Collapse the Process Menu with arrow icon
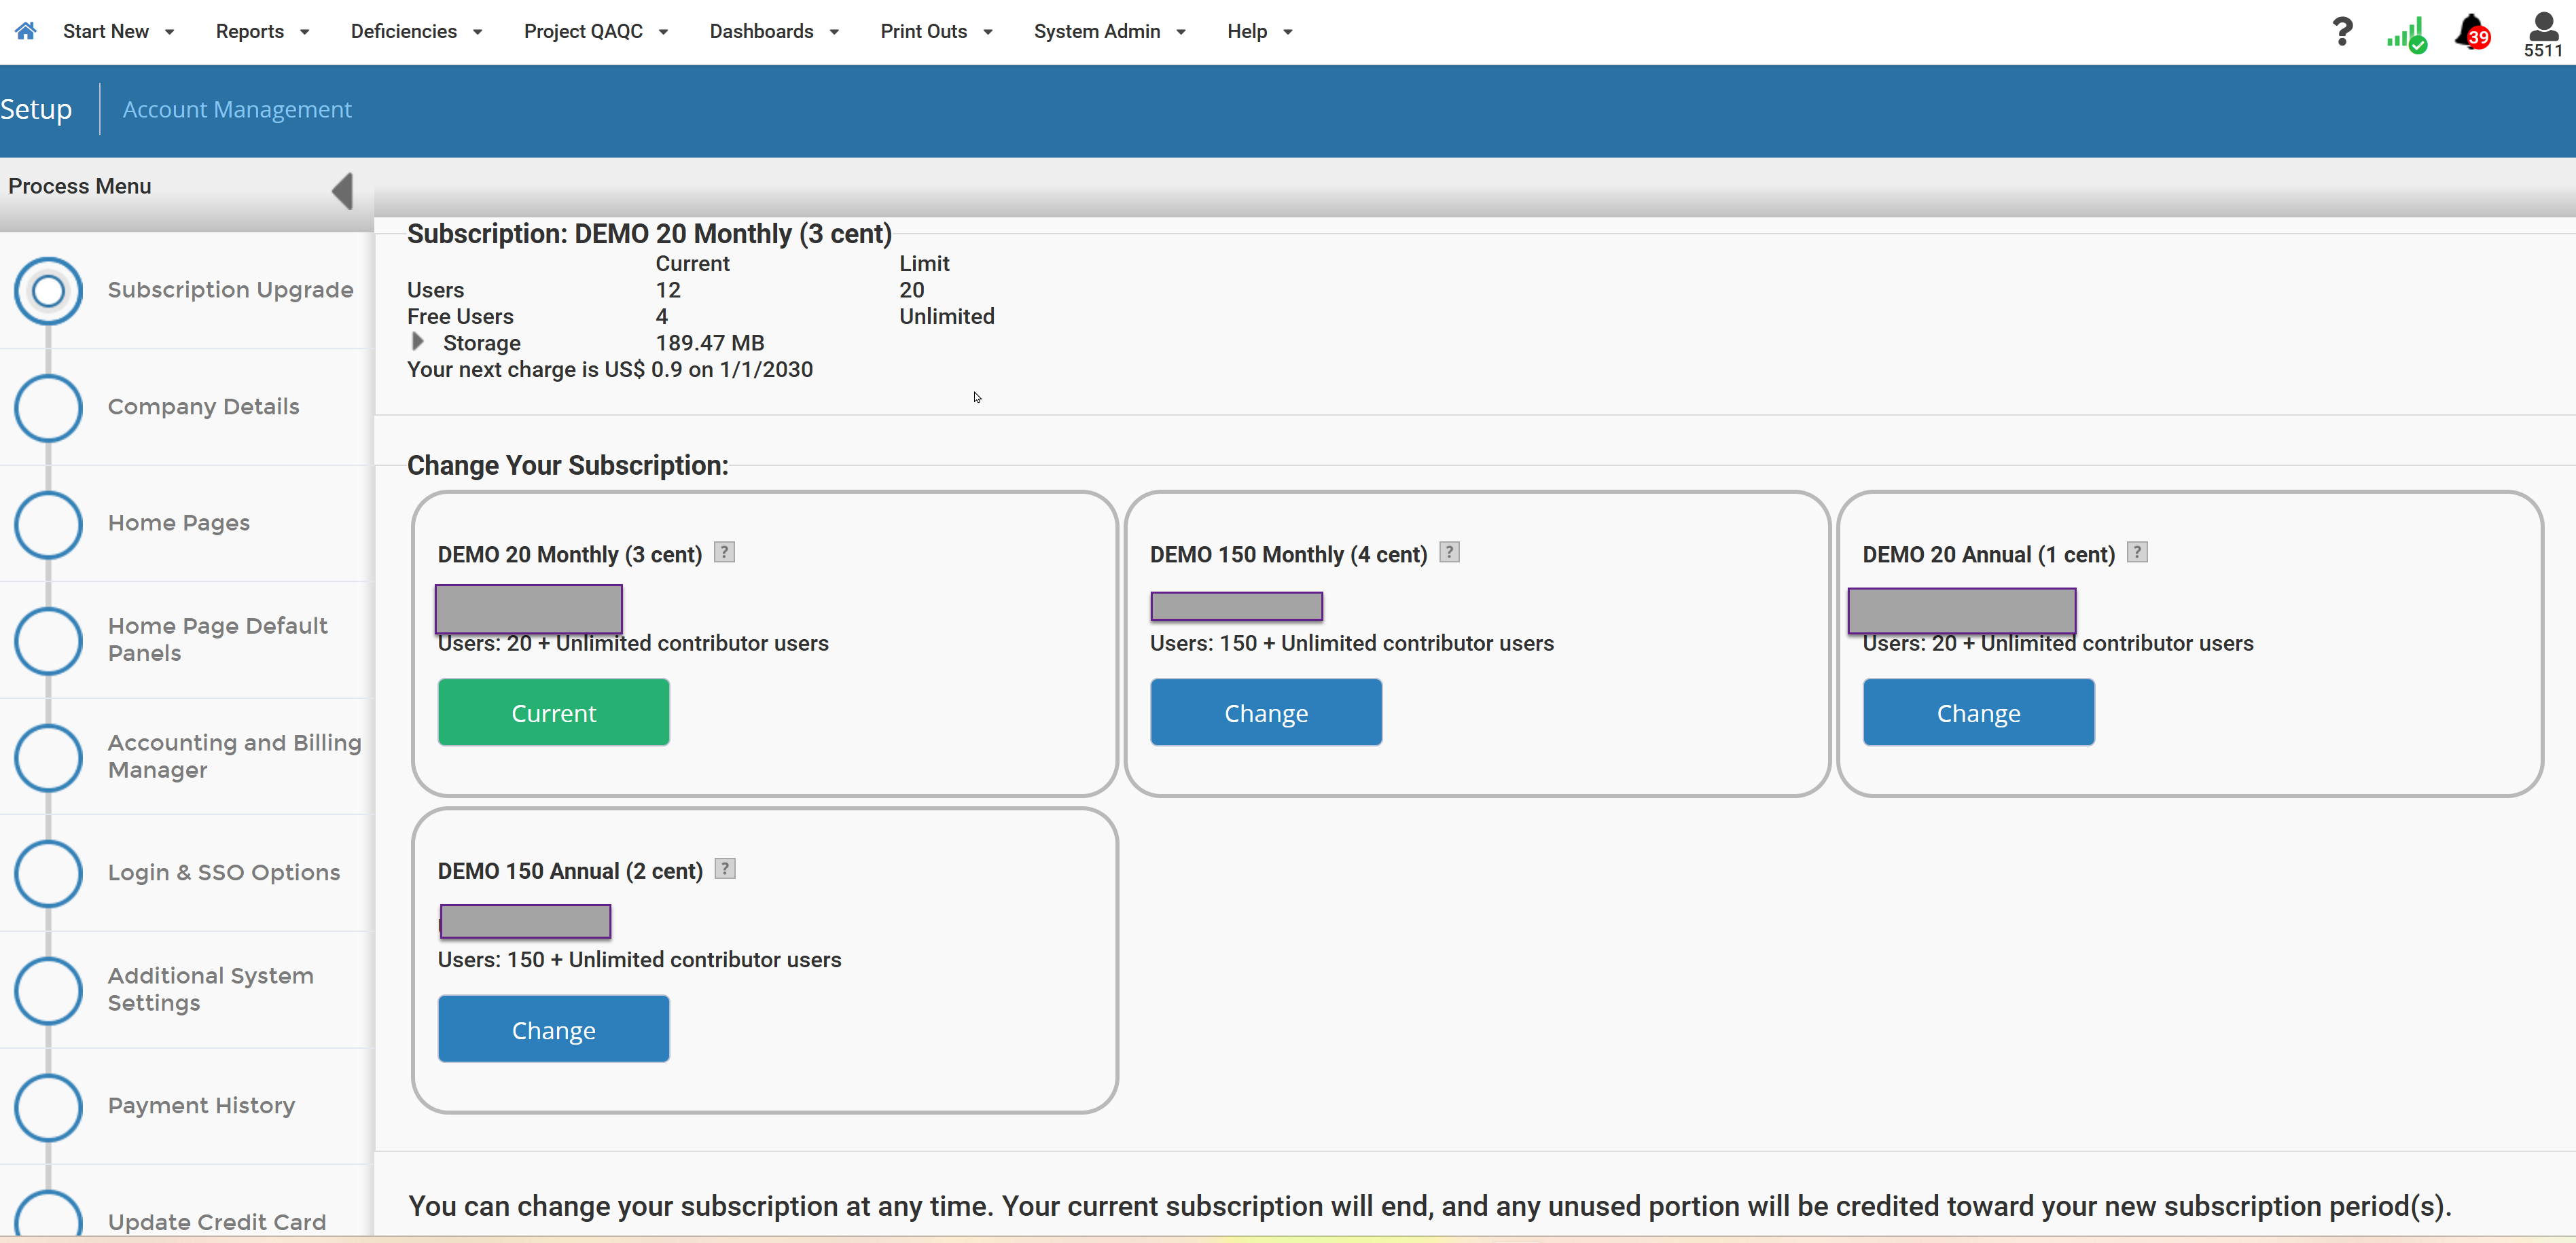This screenshot has width=2576, height=1243. [x=343, y=190]
